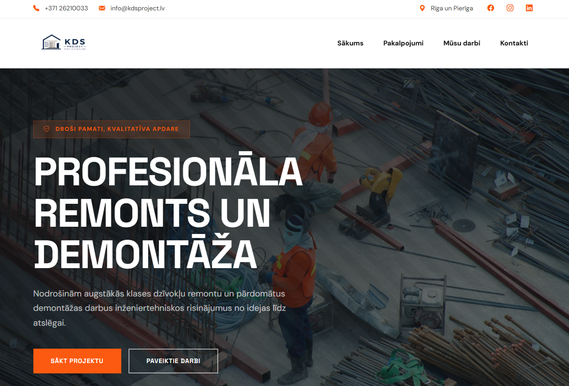
Task: Click the Sākt projektu button
Action: [x=77, y=361]
